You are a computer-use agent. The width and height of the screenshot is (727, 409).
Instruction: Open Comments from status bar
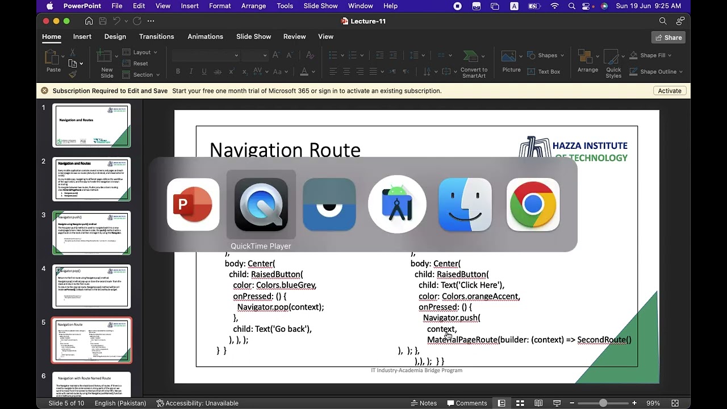point(466,403)
